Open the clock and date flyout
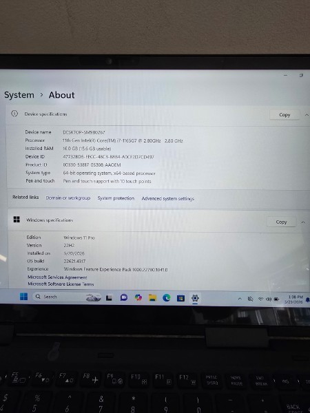310x413 pixels. tap(295, 299)
